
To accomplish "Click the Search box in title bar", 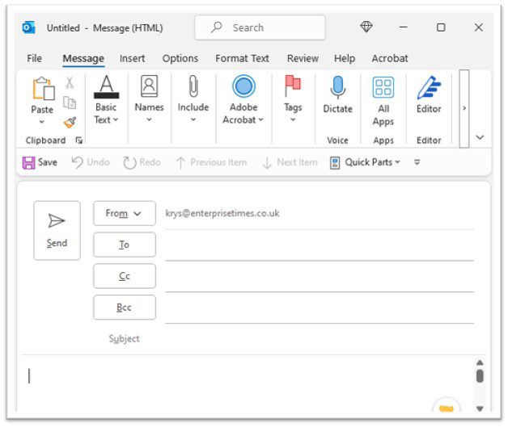I will coord(260,27).
